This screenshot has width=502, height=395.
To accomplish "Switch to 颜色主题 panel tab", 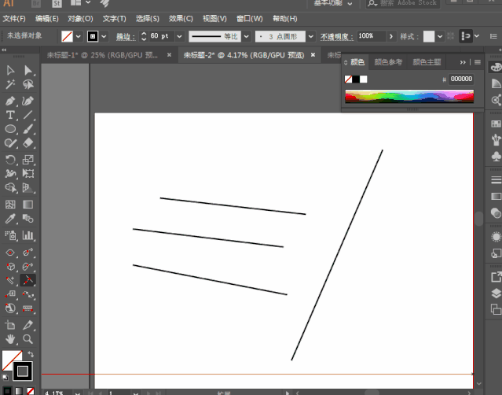I will 427,62.
